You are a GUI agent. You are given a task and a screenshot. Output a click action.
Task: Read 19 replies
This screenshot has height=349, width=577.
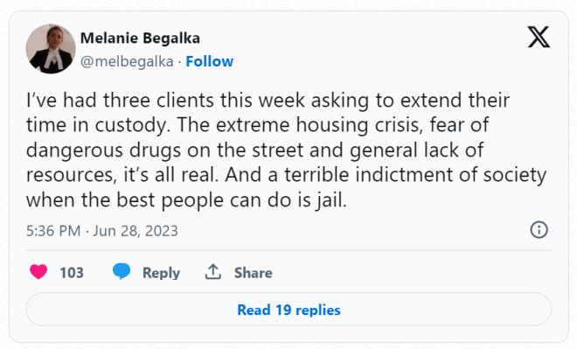point(288,310)
